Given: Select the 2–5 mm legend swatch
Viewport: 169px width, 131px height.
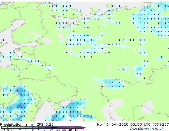Looking at the screenshot, I should [x=23, y=128].
